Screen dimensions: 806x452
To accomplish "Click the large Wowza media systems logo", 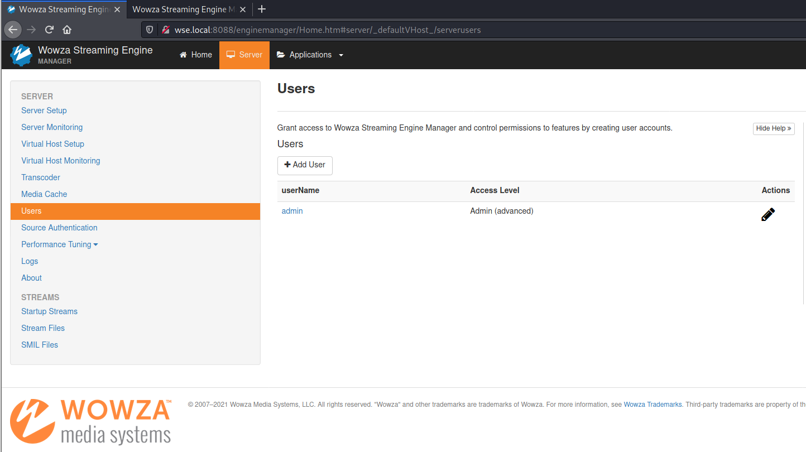I will 91,421.
